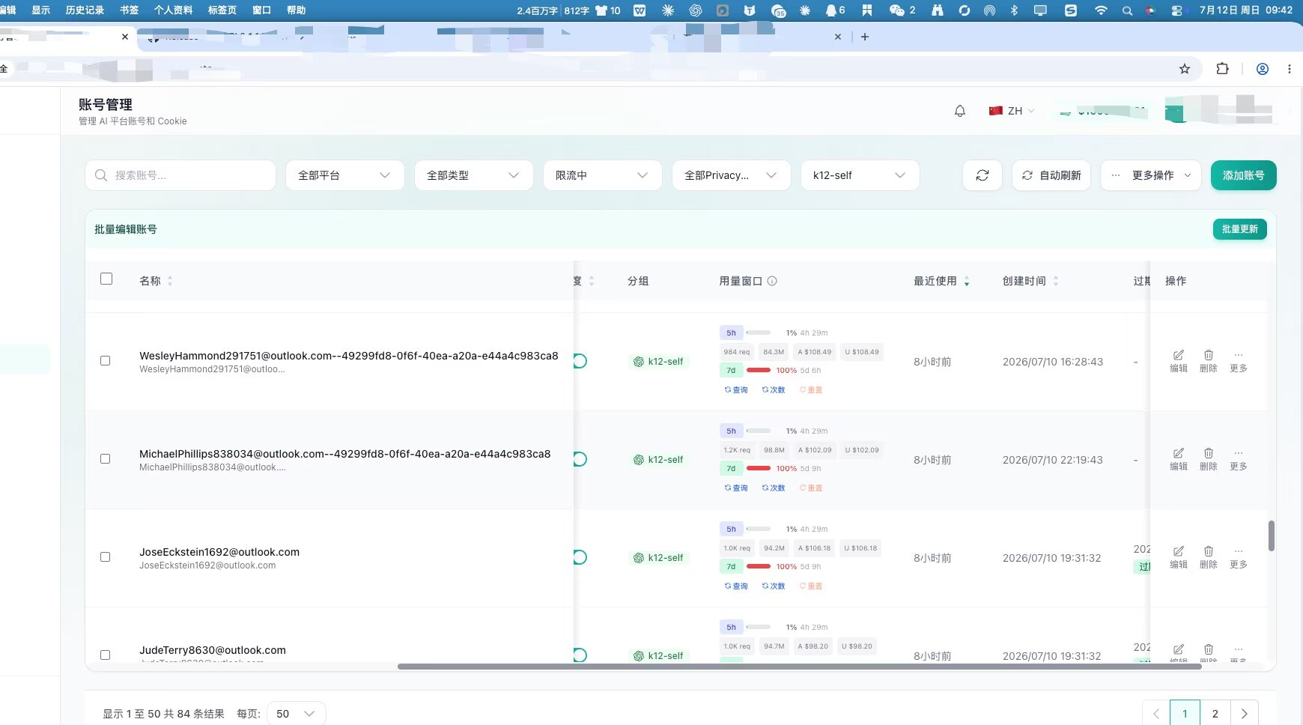Toggle schedule switch for JoseEckstein1692 row
The width and height of the screenshot is (1303, 725).
point(580,557)
